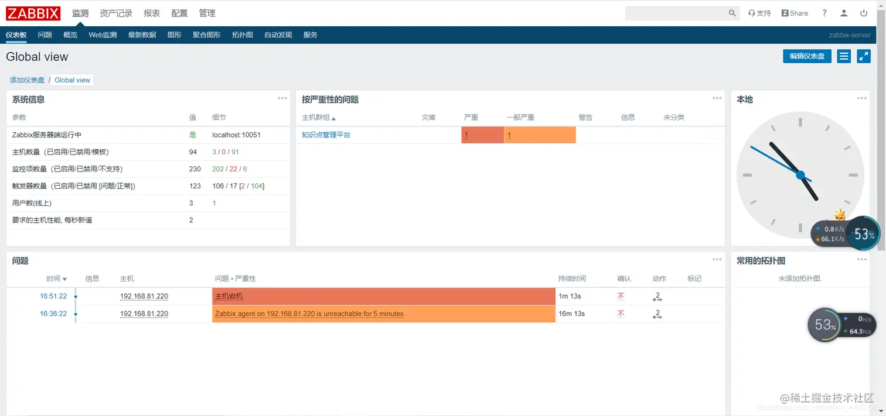Image resolution: width=886 pixels, height=416 pixels.
Task: Click the localhost:10051 detail value
Action: pos(236,135)
